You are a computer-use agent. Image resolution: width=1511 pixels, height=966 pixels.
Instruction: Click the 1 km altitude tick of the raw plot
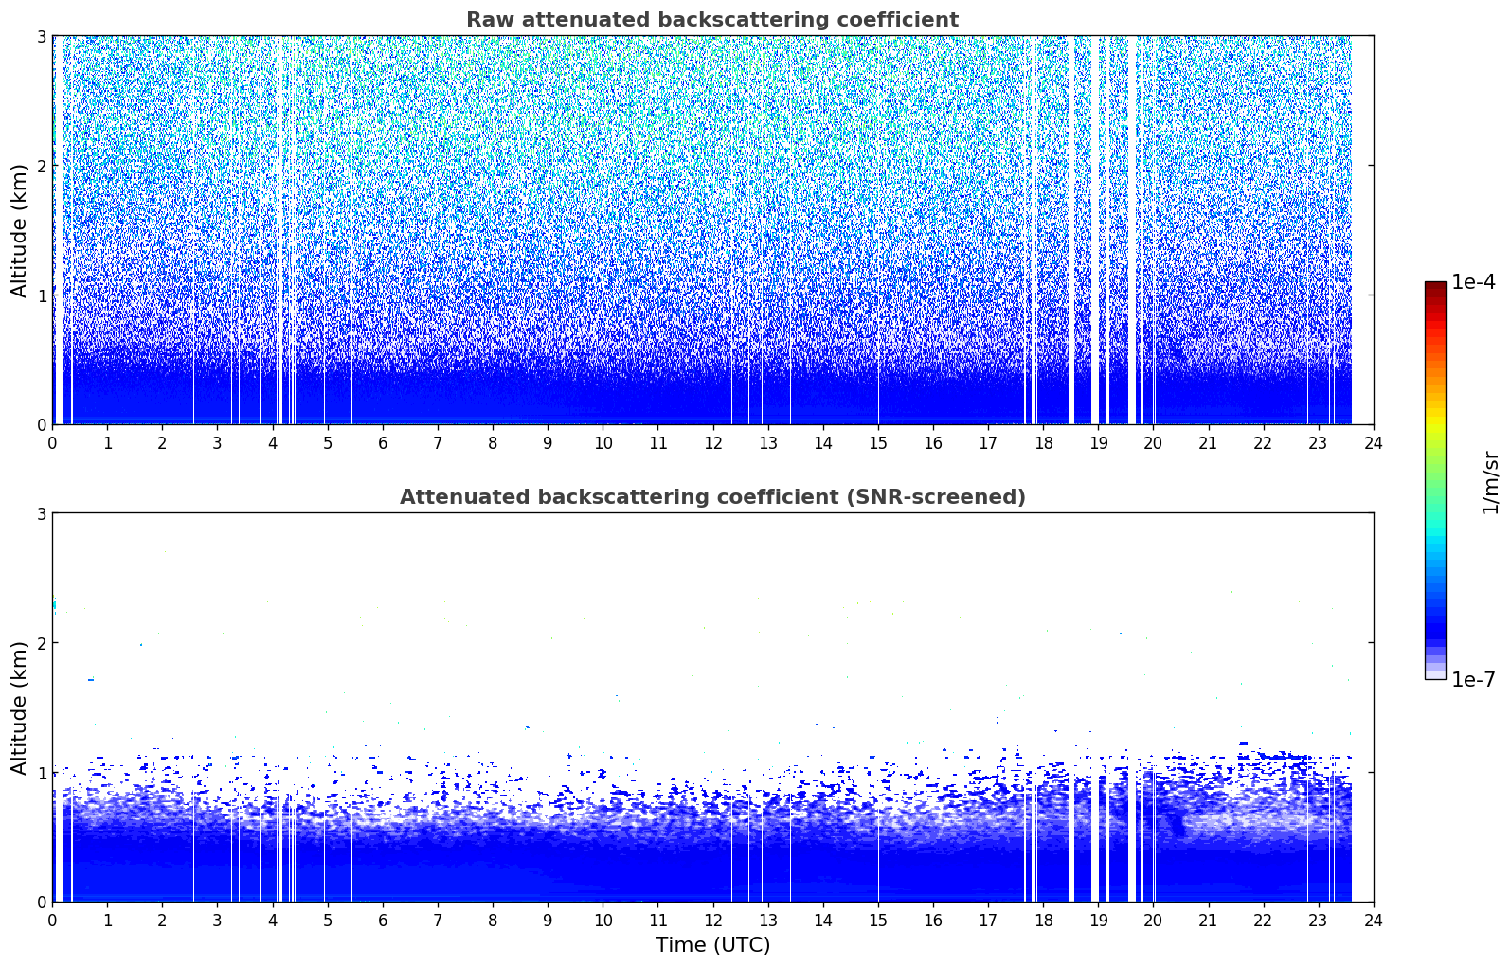(x=41, y=295)
